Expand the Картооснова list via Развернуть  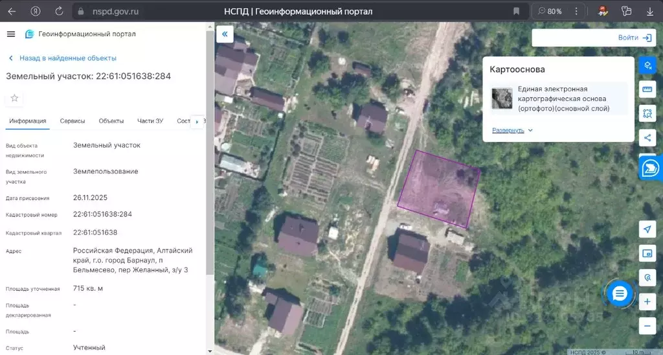512,130
